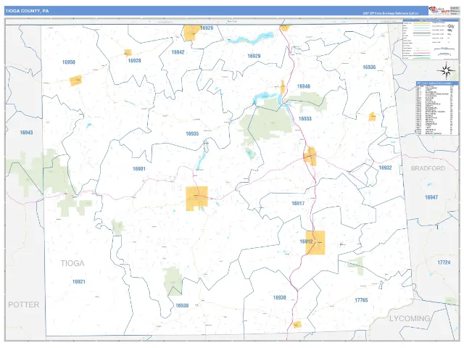The image size is (464, 348).
Task: Click the publisher logo in header
Action: (x=439, y=10)
